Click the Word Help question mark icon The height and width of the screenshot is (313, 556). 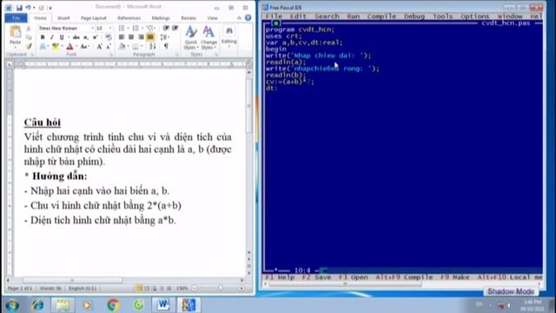248,17
